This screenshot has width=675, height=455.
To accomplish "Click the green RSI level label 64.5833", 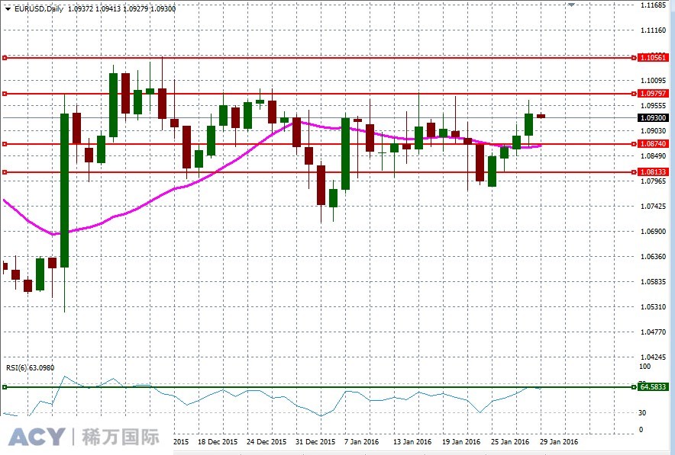I will 653,387.
